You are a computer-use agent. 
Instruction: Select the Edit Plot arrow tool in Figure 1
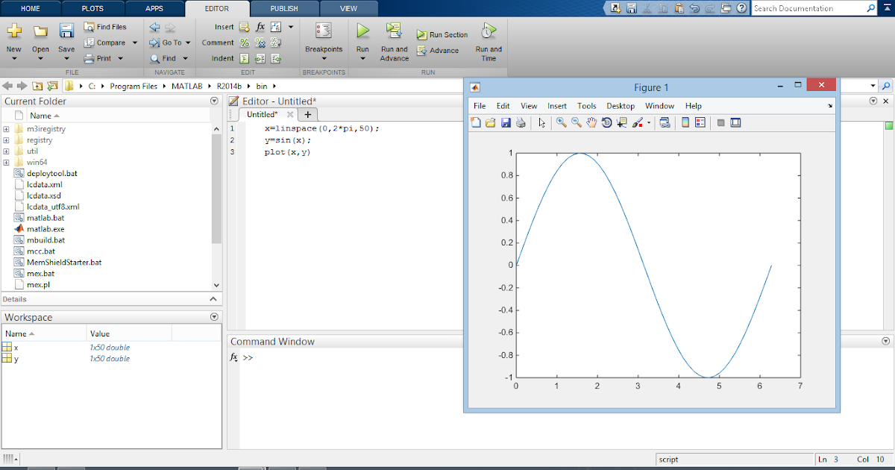(542, 122)
